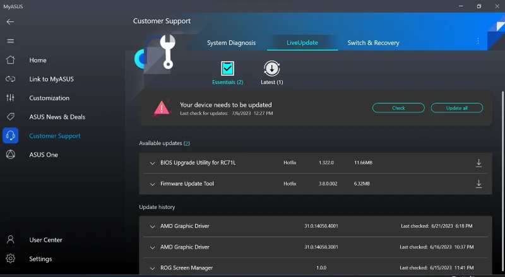Expand first AMD Graphic Driver entry

tap(152, 226)
